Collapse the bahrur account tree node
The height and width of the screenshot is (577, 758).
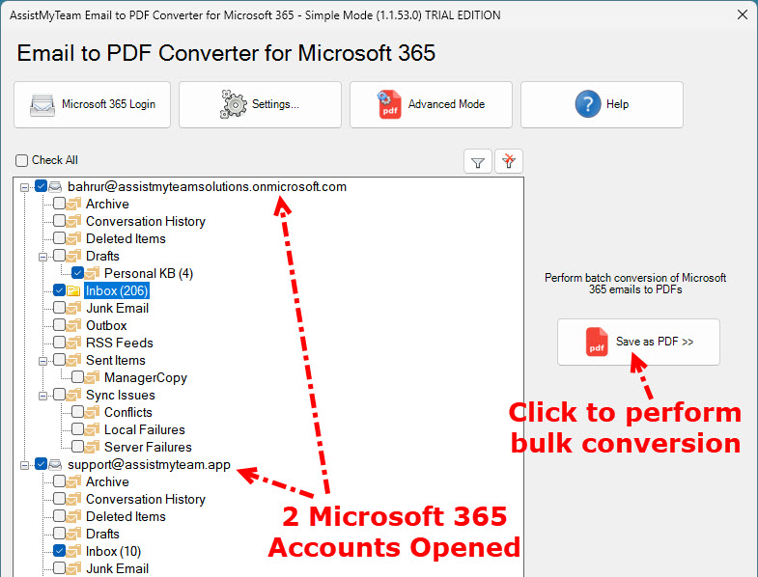tap(24, 187)
